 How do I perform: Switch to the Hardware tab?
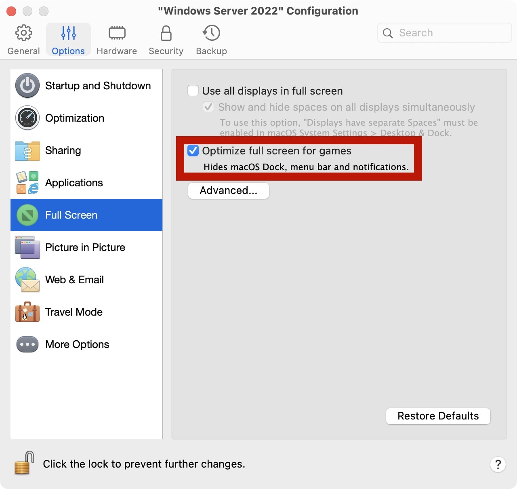coord(117,40)
